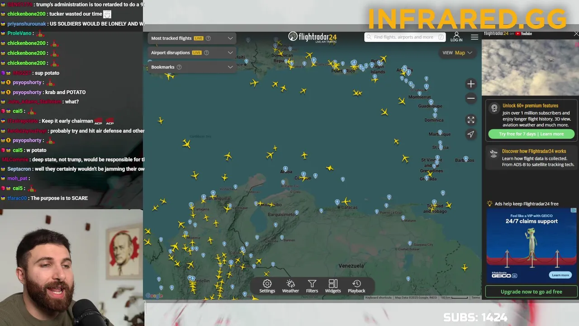
Task: Click Upgrade now to go ad free
Action: 531,292
